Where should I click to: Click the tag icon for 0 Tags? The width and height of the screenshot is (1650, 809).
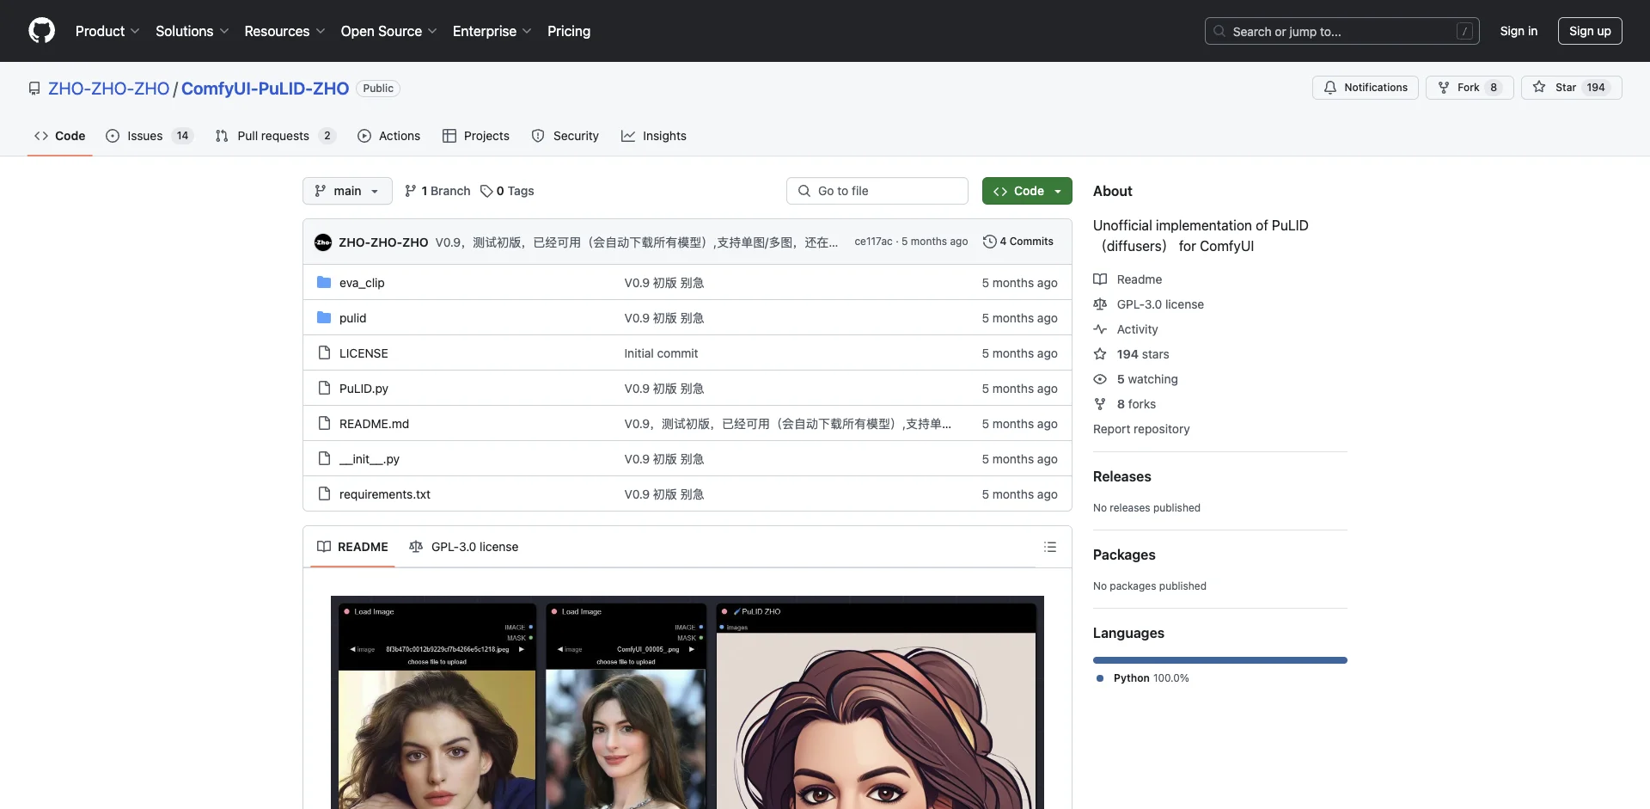486,191
